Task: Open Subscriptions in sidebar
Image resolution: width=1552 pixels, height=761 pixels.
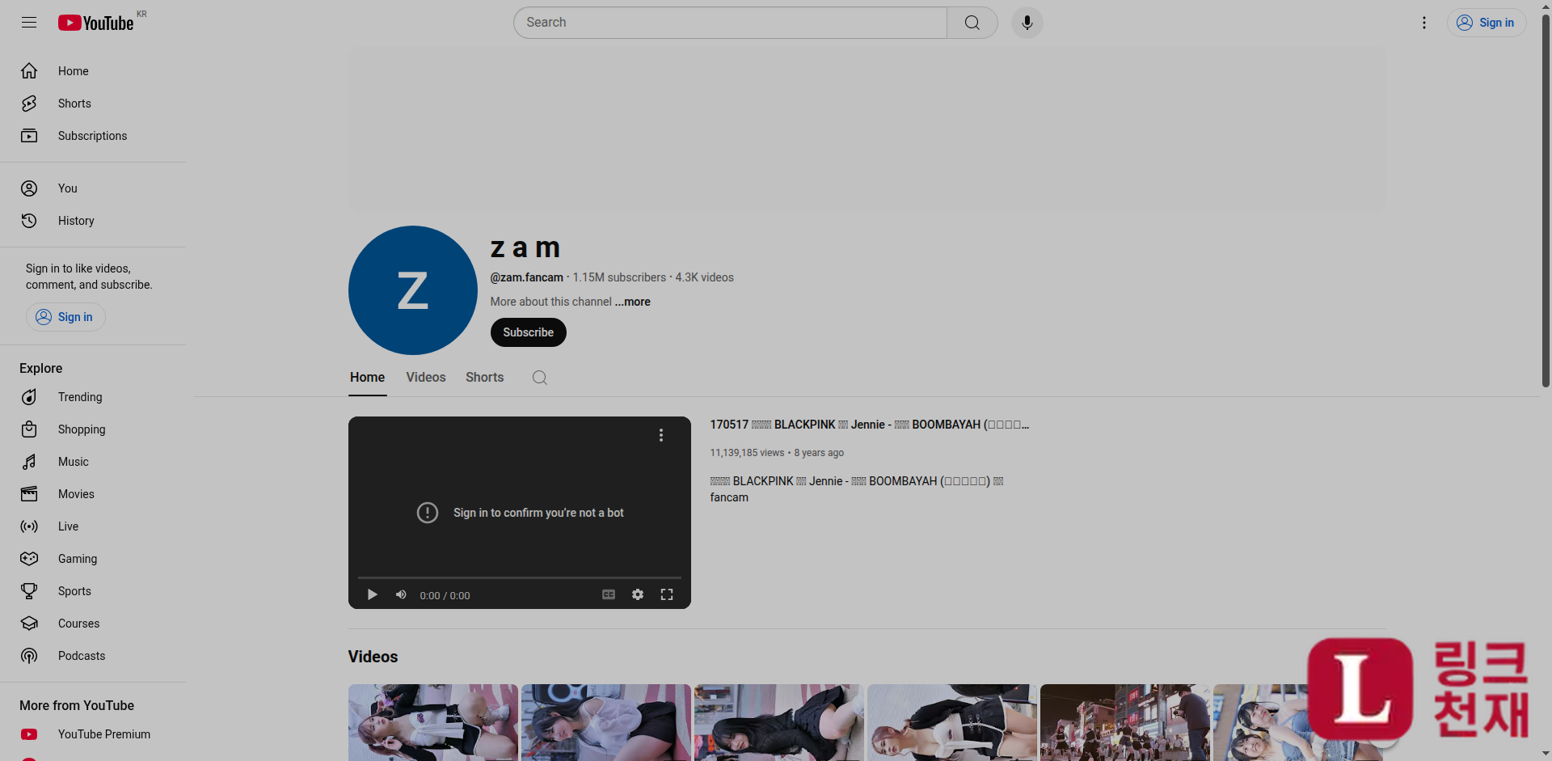Action: point(93,136)
